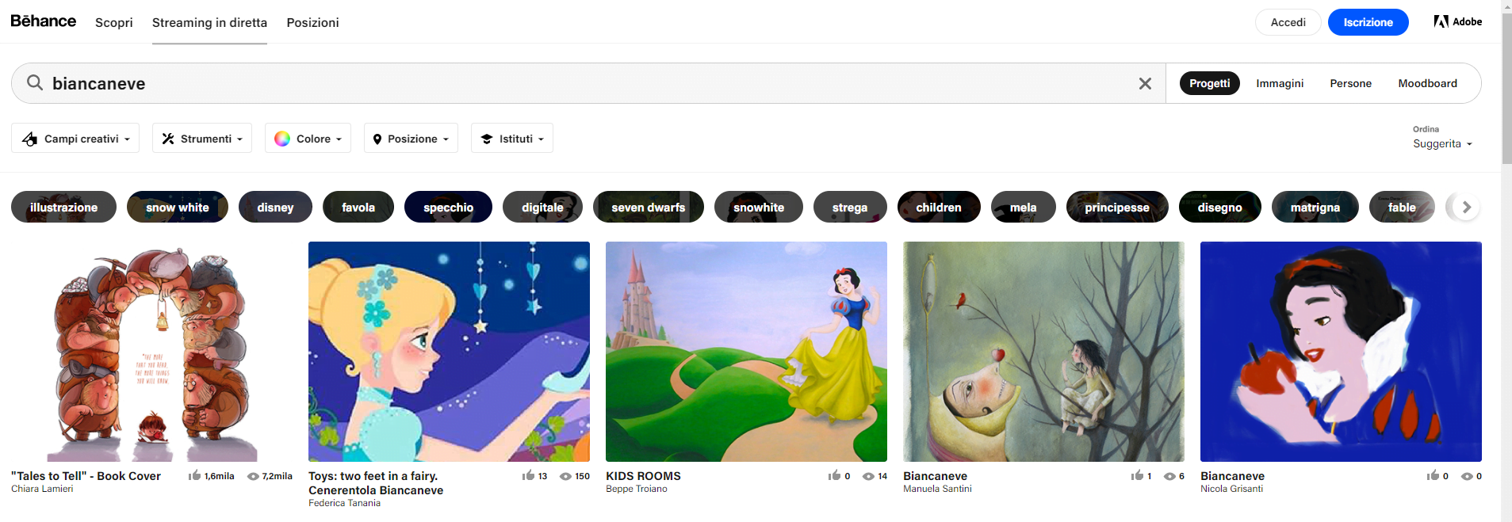This screenshot has width=1512, height=522.
Task: Open author Nicola Grisanti profile
Action: coord(1231,489)
